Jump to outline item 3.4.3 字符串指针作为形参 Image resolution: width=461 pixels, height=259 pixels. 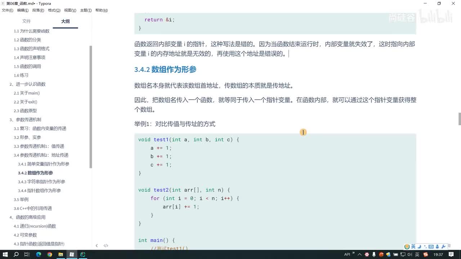pyautogui.click(x=41, y=182)
